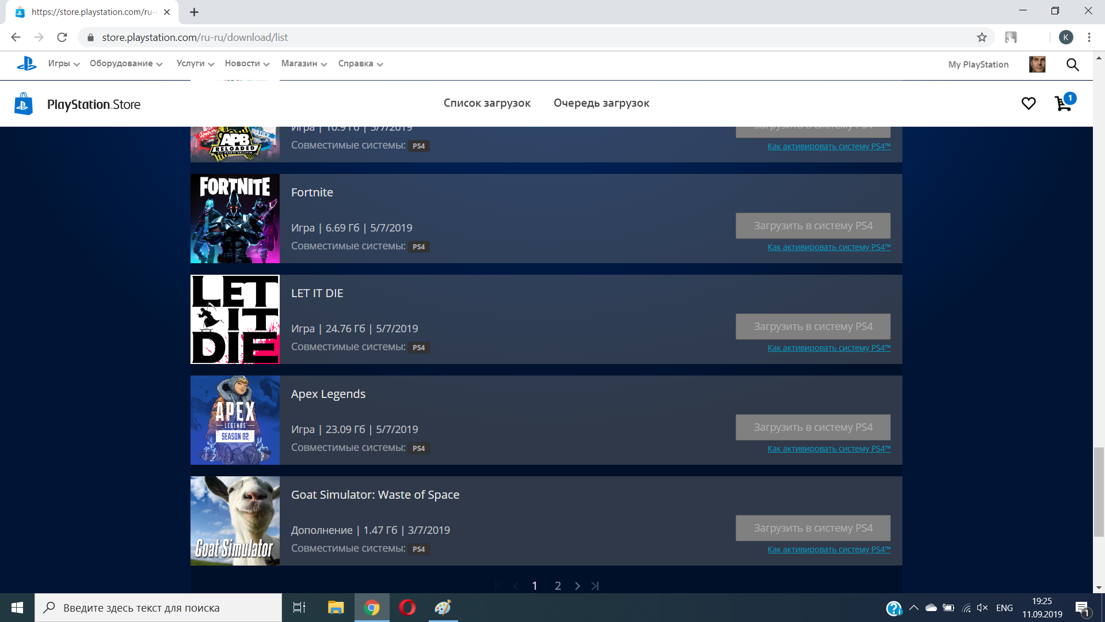This screenshot has width=1105, height=622.
Task: Click the muted volume tray icon
Action: tap(982, 608)
